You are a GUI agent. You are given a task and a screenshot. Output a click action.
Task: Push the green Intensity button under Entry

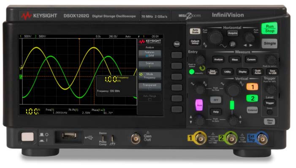(192, 72)
